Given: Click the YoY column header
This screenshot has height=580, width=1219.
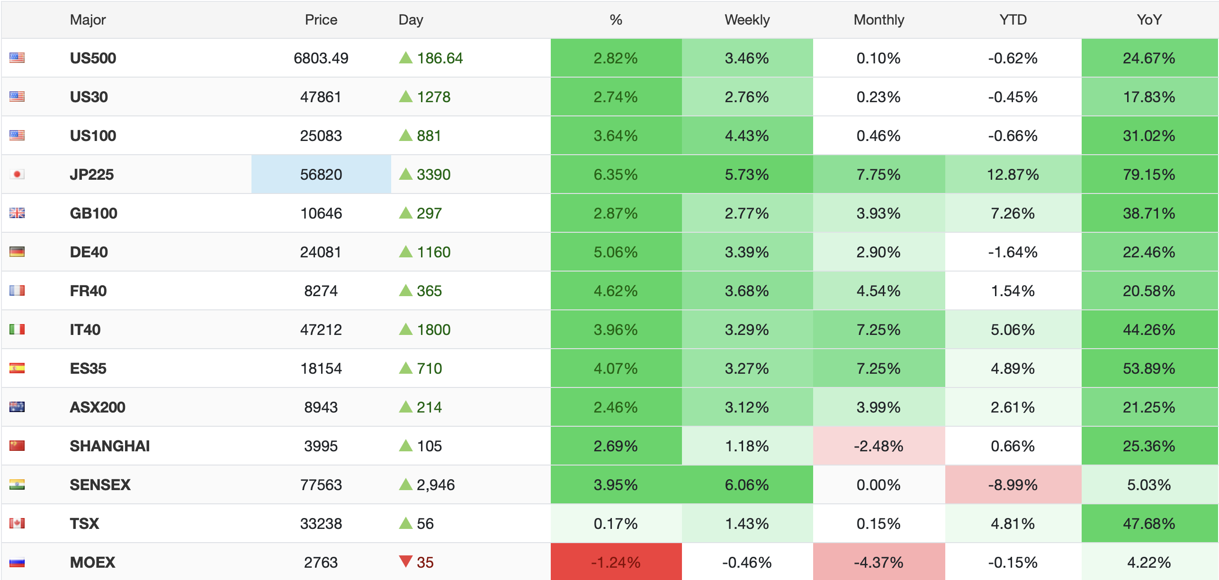Looking at the screenshot, I should (1149, 20).
